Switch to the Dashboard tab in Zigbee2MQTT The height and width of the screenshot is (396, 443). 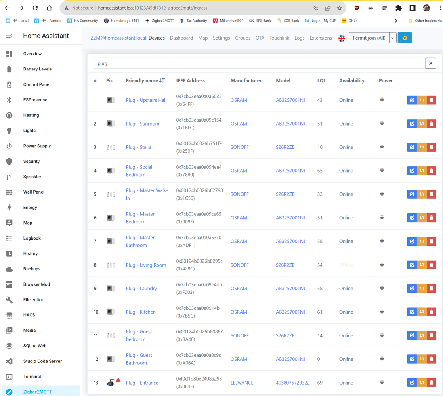(x=181, y=38)
